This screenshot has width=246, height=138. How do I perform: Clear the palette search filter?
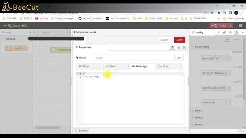pos(30,32)
